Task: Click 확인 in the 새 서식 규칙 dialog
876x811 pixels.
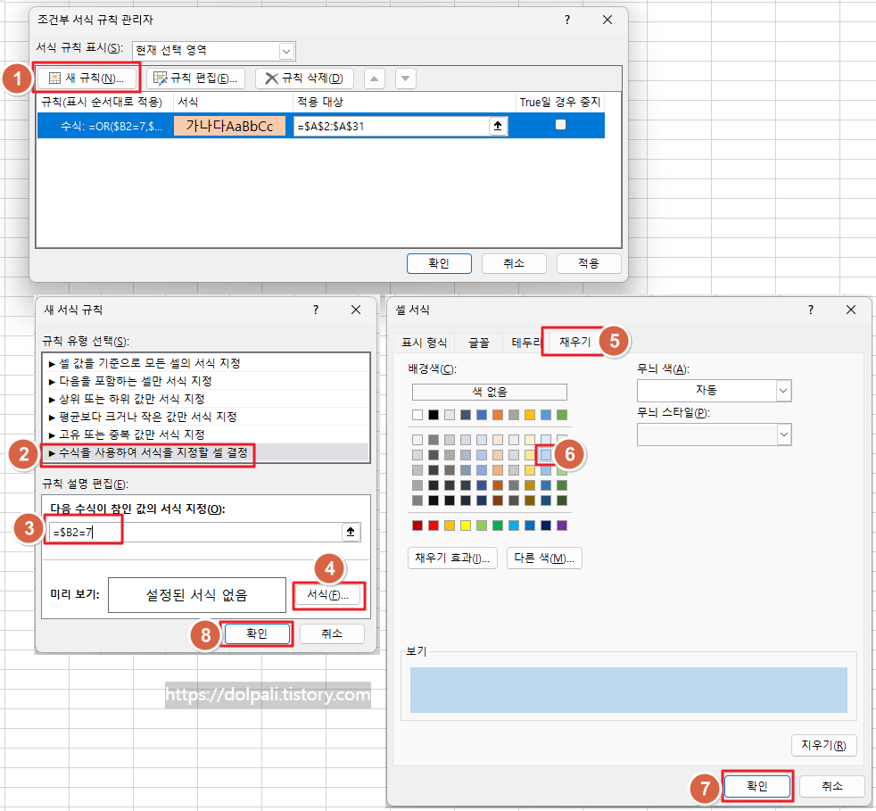Action: tap(257, 633)
